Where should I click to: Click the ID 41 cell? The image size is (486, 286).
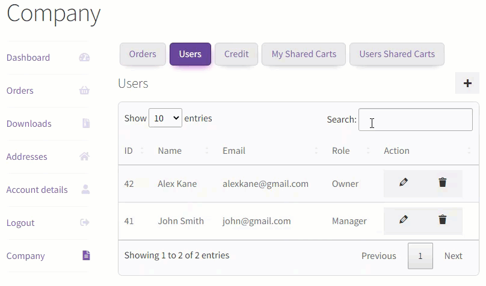[129, 221]
